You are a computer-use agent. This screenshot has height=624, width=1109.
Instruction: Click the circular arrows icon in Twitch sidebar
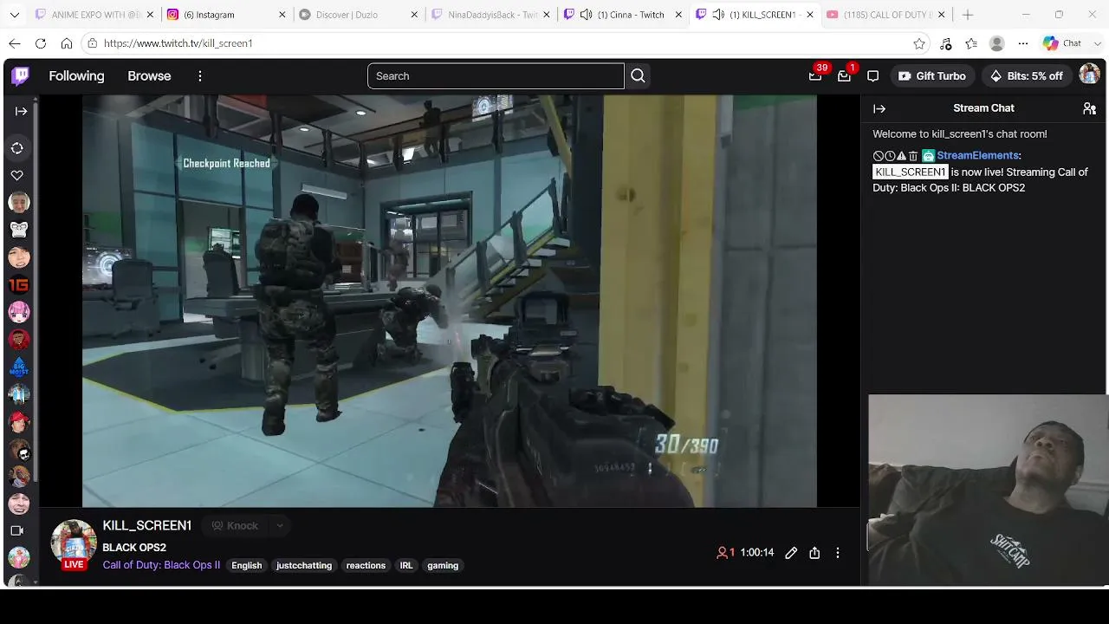[x=17, y=148]
